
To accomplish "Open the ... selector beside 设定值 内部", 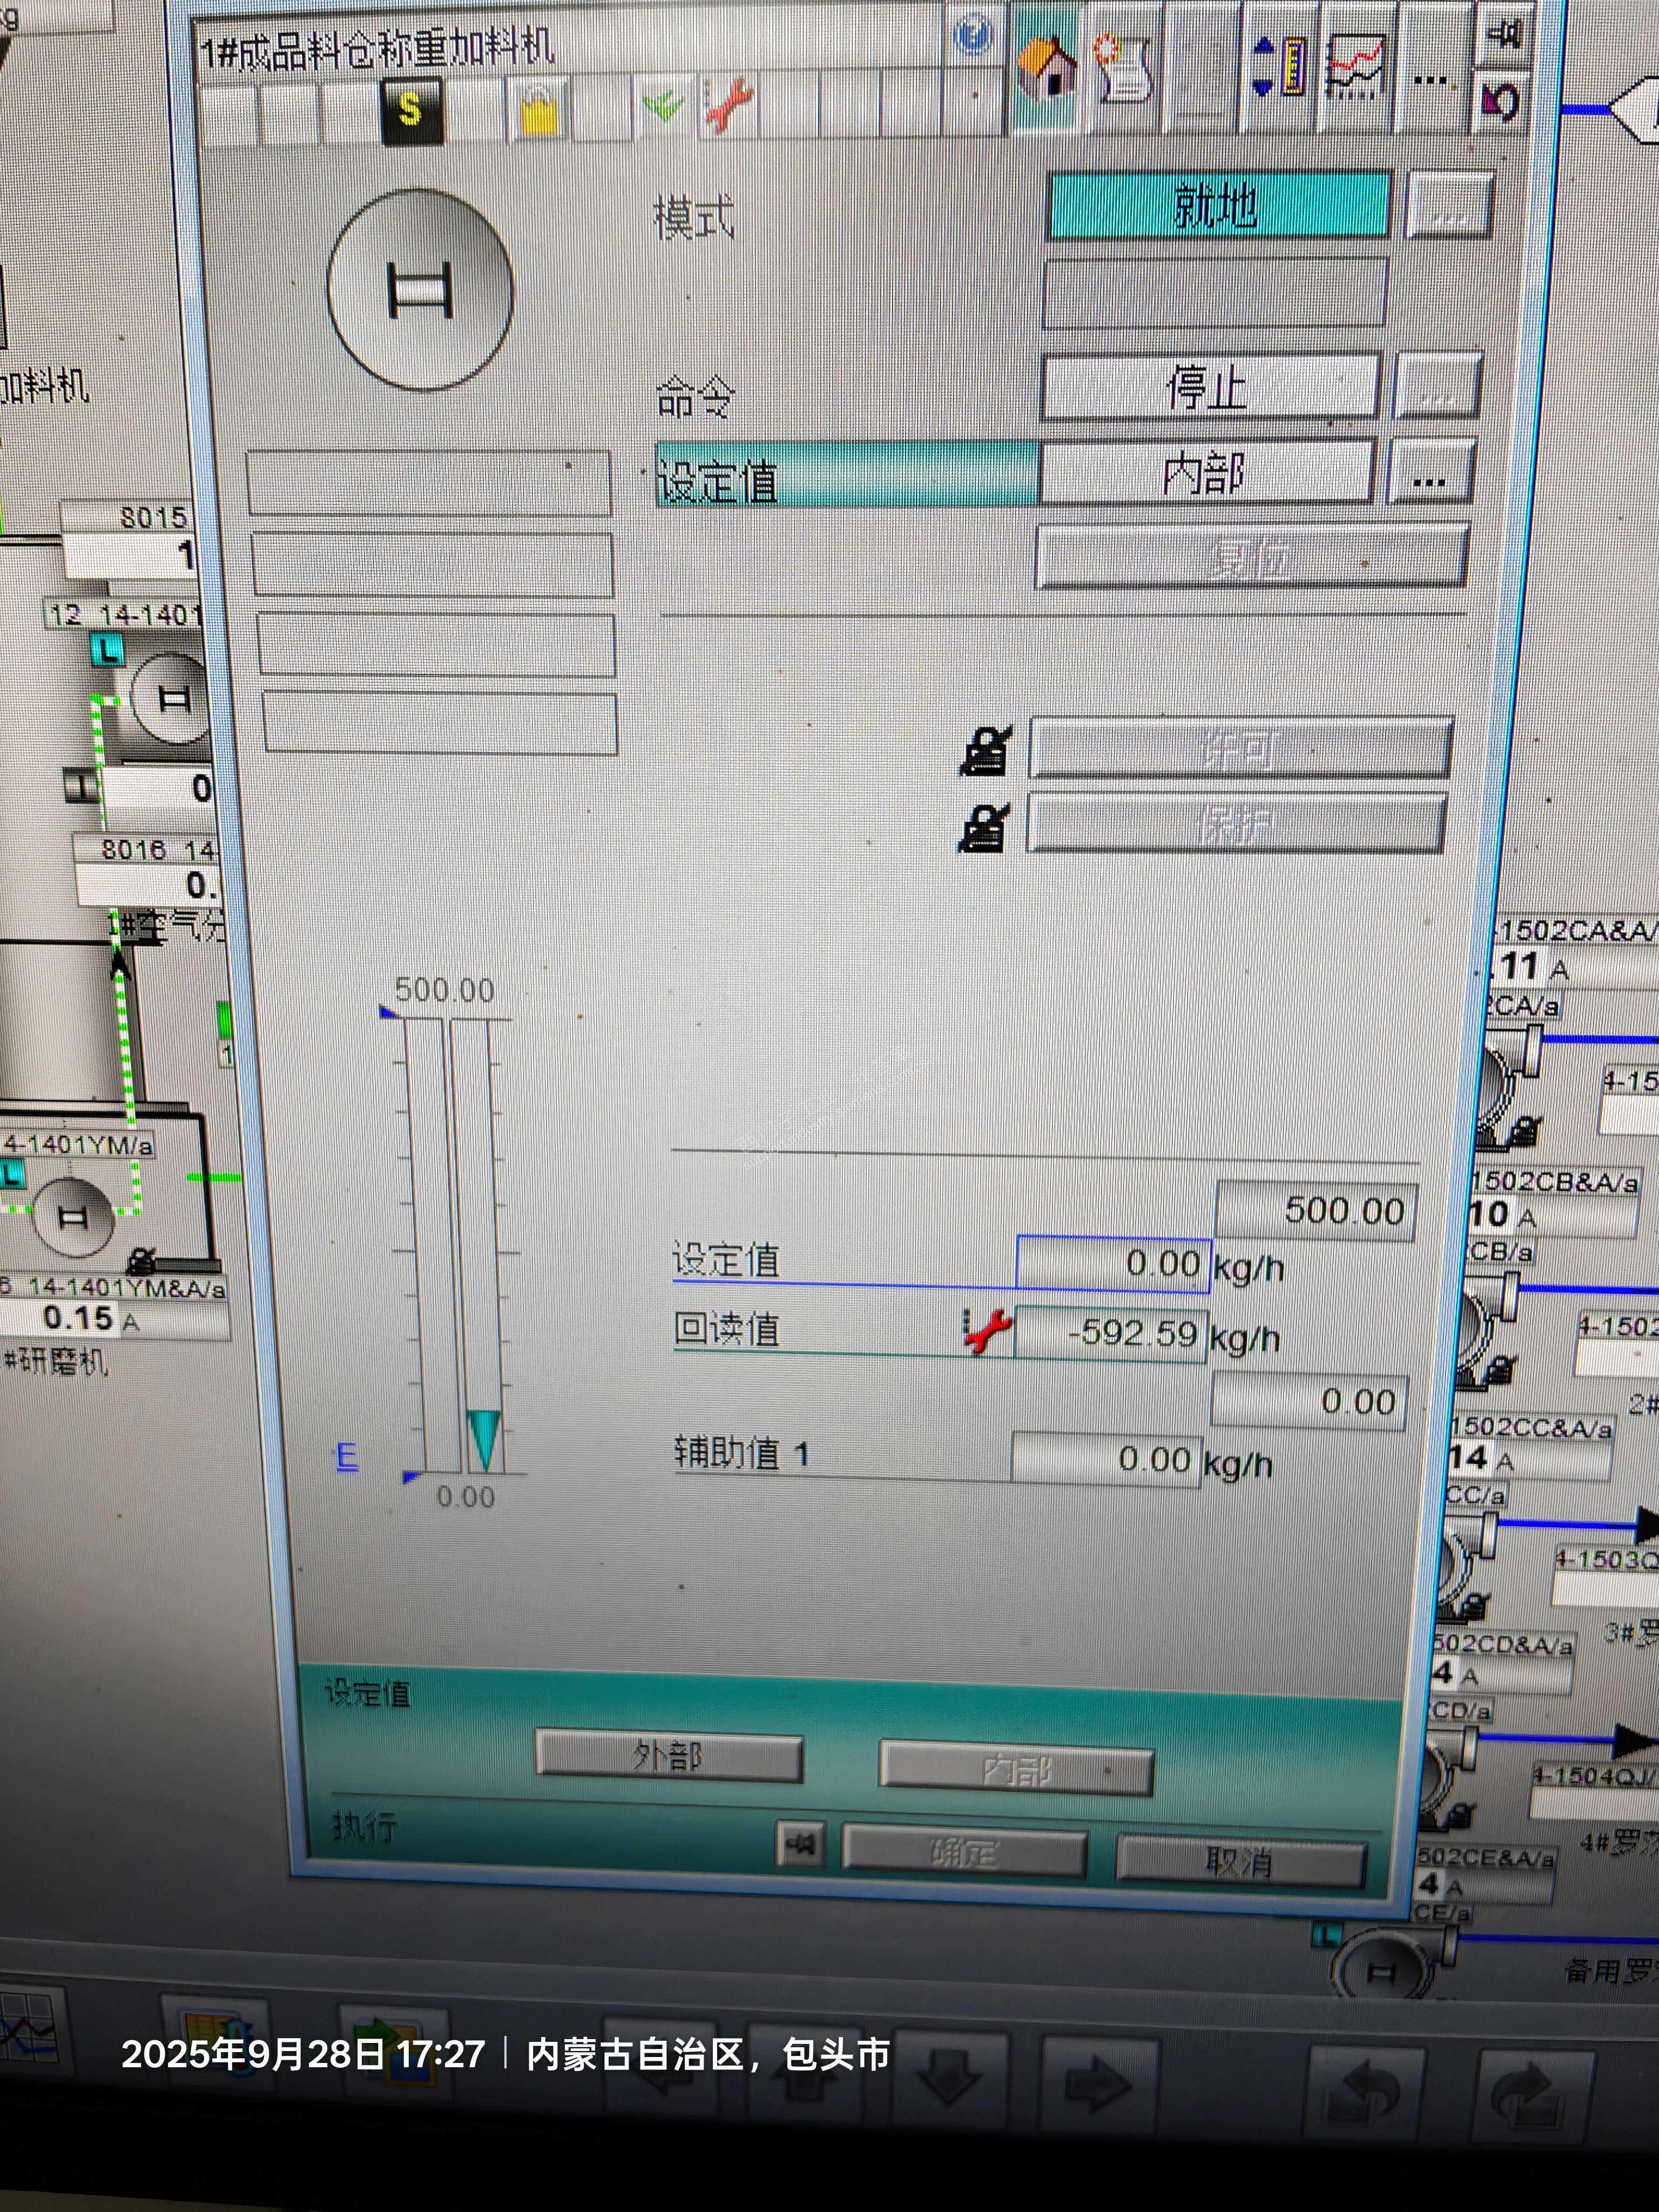I will pyautogui.click(x=1431, y=473).
